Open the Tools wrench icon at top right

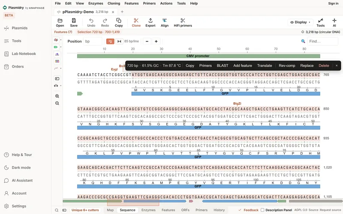320,21
